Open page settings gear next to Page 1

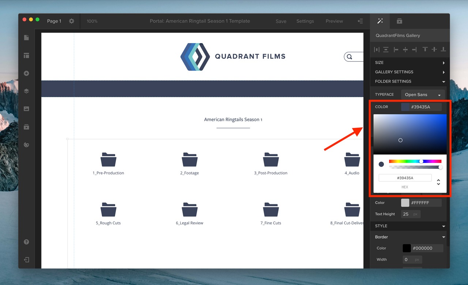coord(72,21)
